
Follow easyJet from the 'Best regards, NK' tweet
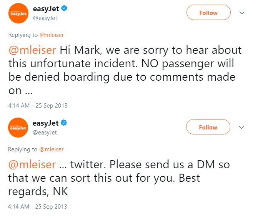pyautogui.click(x=208, y=127)
